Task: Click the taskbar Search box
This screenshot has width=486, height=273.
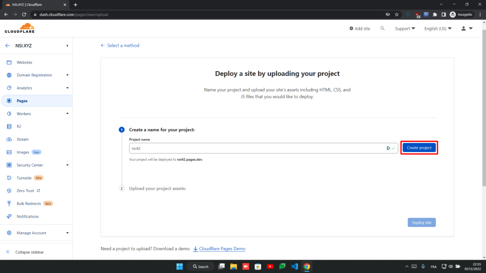Action: (201, 266)
